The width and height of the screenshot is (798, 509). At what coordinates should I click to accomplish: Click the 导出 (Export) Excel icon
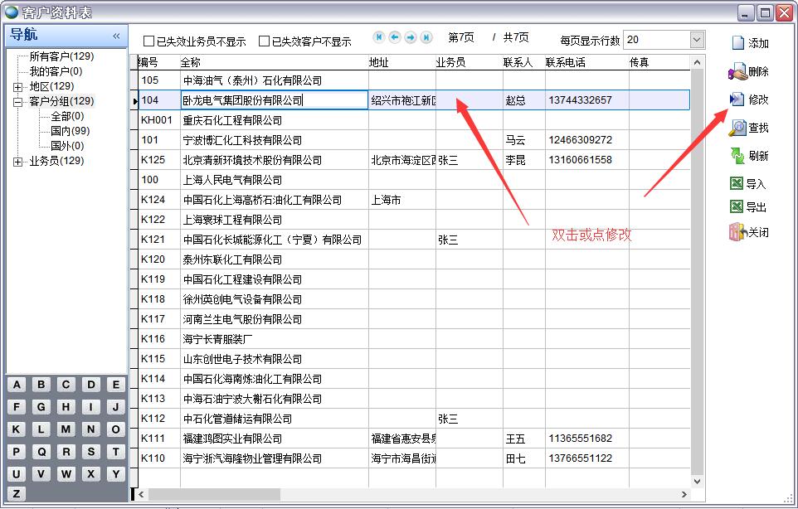coord(737,207)
